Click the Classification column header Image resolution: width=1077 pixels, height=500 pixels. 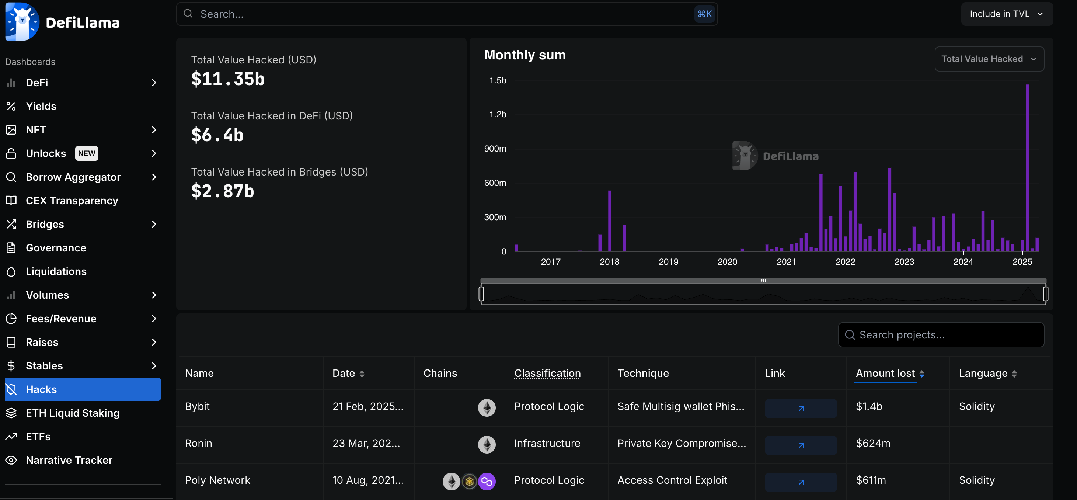[x=547, y=373]
